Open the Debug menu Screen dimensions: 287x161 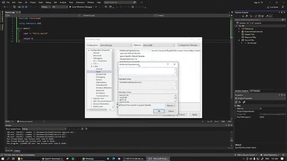coord(48,2)
